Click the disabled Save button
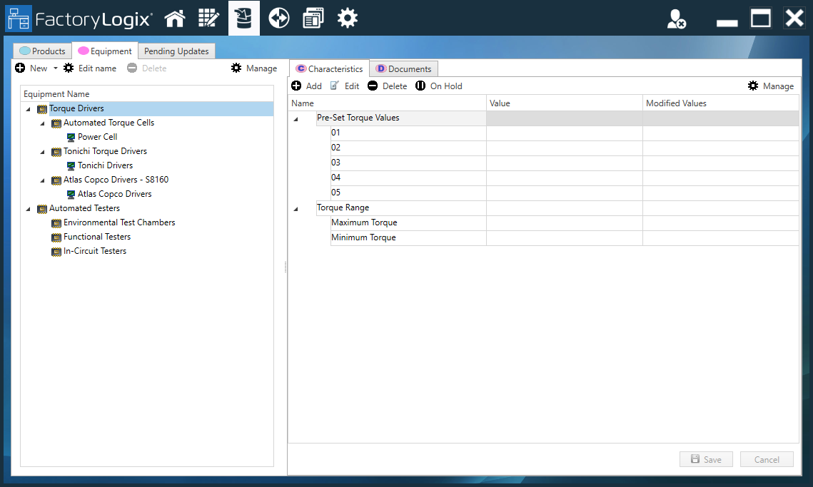Screen dimensions: 813x487 706,459
